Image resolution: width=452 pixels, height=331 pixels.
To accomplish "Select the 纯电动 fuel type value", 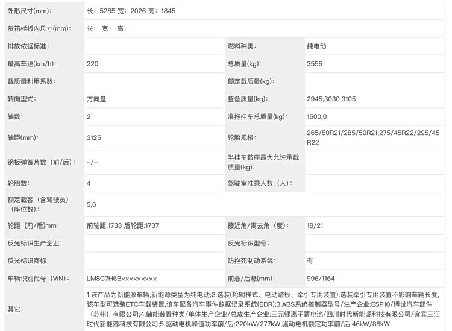I will pos(318,46).
